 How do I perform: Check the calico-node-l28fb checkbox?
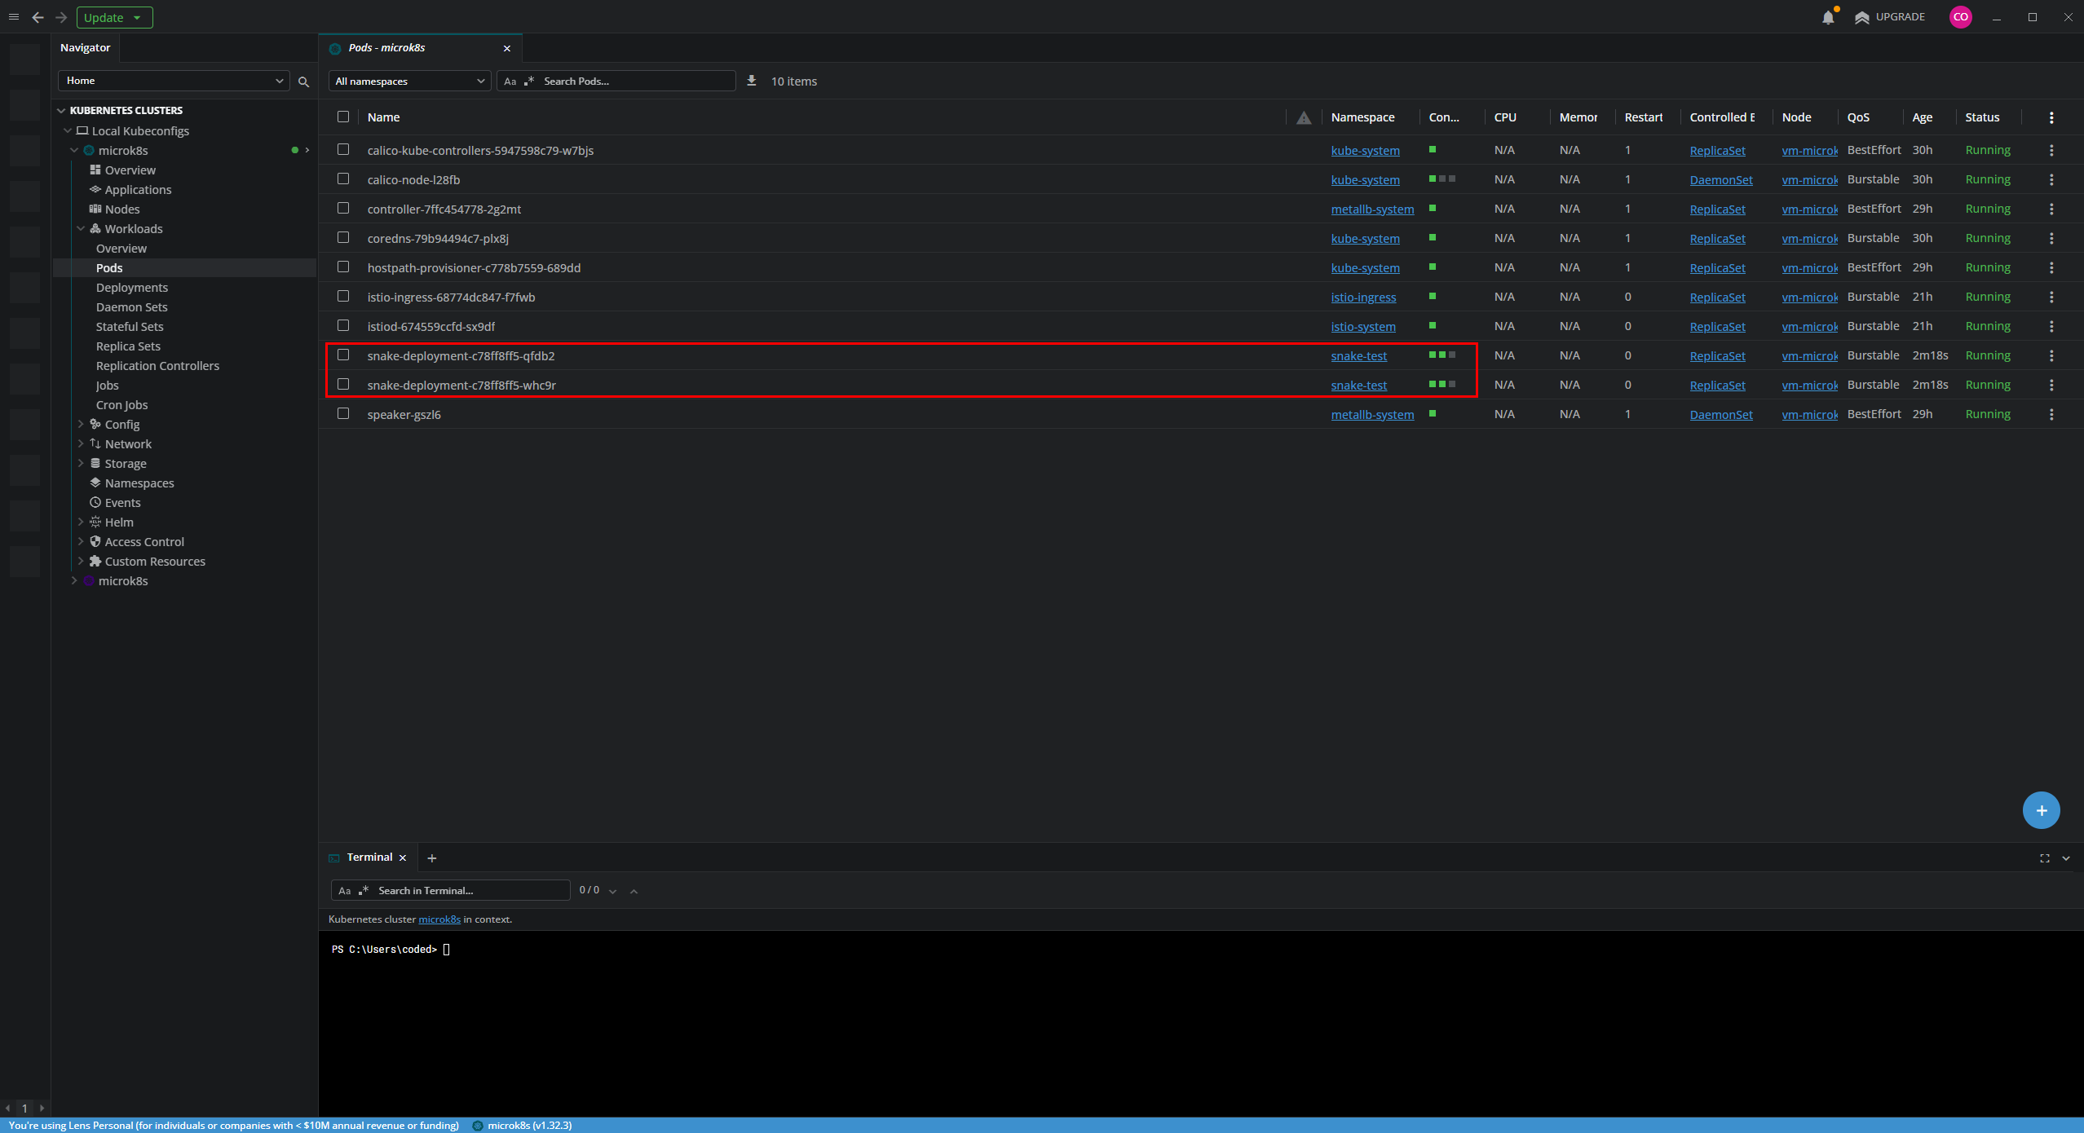coord(343,179)
